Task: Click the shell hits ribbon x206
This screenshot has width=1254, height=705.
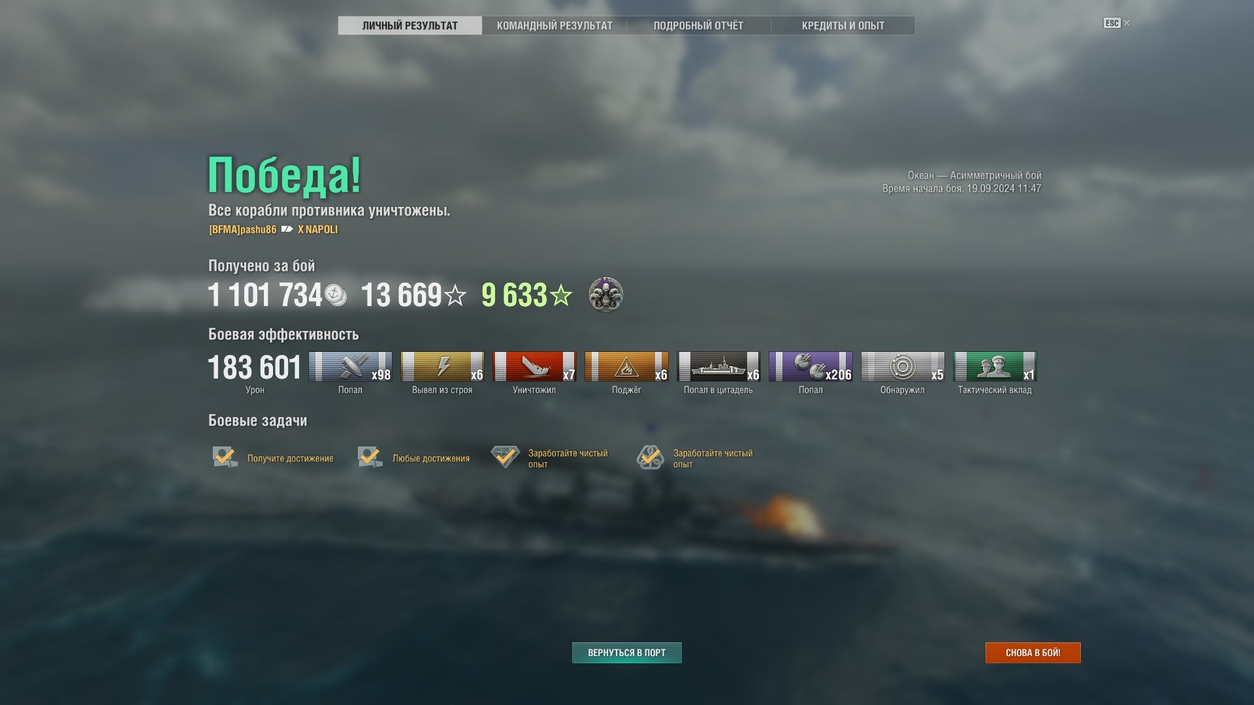Action: pos(811,366)
